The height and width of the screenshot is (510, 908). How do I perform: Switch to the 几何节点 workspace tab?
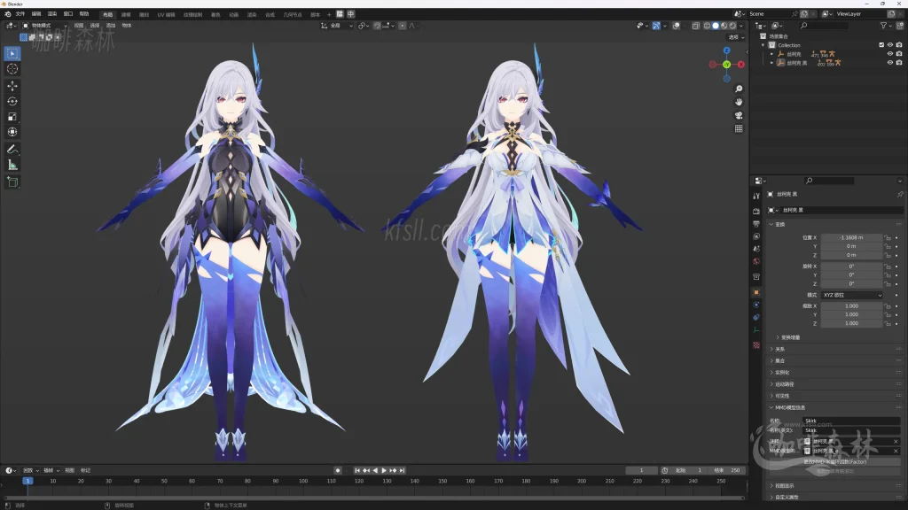click(x=293, y=14)
